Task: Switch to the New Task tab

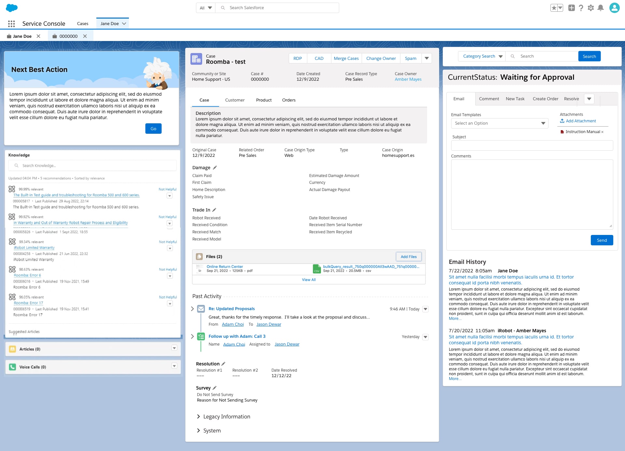Action: [x=515, y=99]
